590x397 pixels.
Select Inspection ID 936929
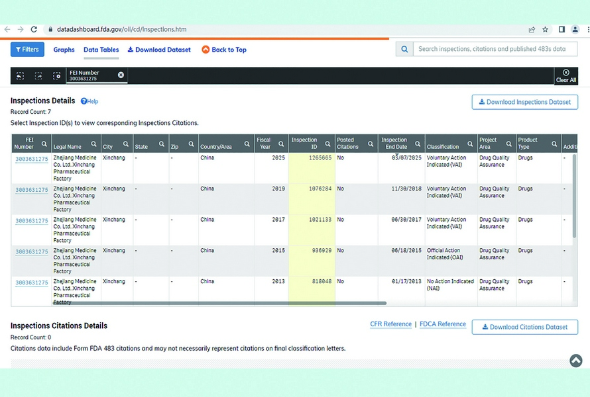click(322, 251)
